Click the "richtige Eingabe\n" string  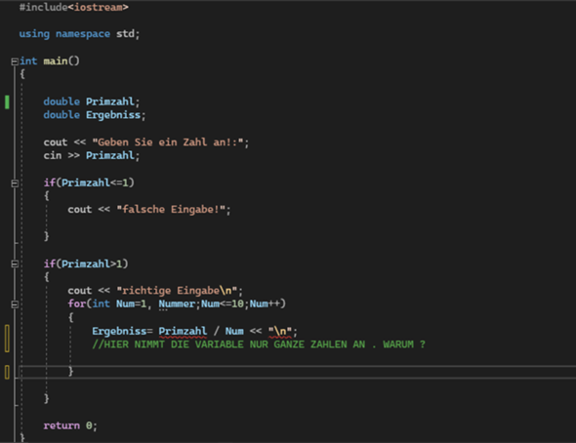[x=177, y=291]
